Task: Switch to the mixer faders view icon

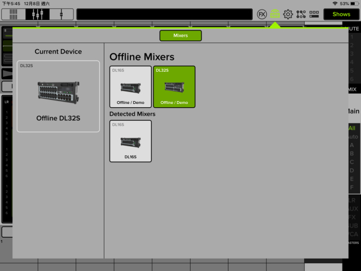Action: coord(36,14)
